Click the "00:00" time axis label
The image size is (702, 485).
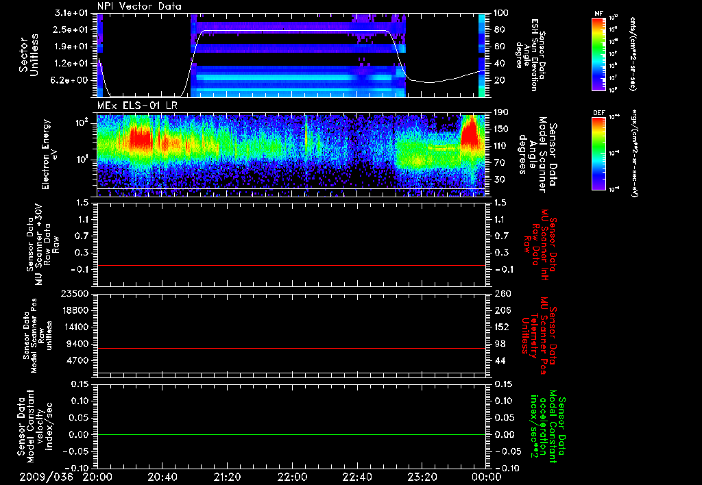488,477
